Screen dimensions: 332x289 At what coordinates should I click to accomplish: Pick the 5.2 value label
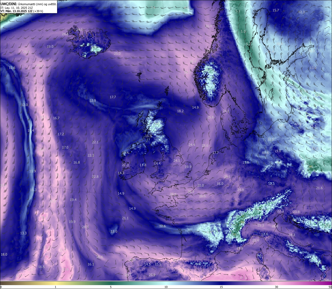tap(248, 44)
